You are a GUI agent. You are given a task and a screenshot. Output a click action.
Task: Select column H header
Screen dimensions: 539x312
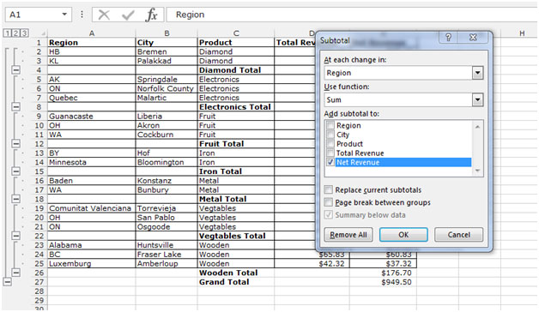[522, 33]
